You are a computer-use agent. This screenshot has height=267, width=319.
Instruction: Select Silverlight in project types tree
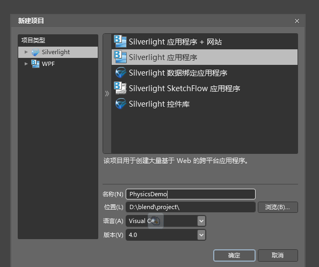click(x=58, y=52)
